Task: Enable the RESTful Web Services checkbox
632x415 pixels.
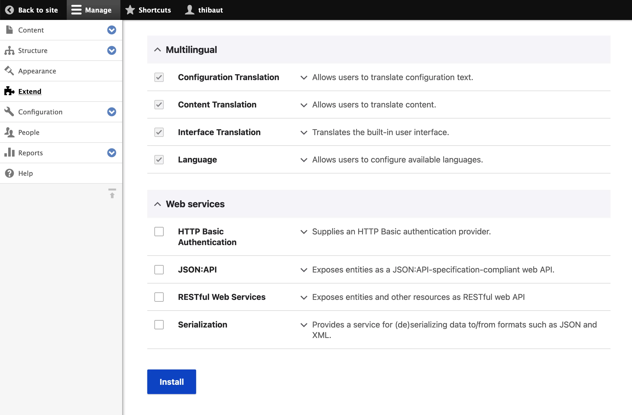Action: point(159,297)
